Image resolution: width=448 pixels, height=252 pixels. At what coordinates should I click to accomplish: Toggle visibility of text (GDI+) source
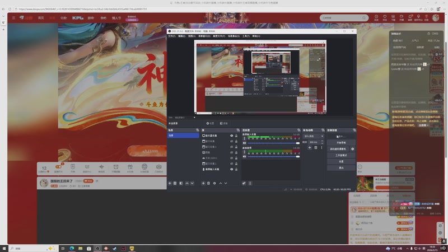(x=231, y=158)
